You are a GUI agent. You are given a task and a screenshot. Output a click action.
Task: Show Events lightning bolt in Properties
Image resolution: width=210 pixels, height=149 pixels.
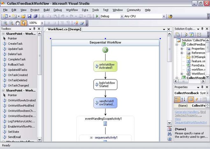197,100
